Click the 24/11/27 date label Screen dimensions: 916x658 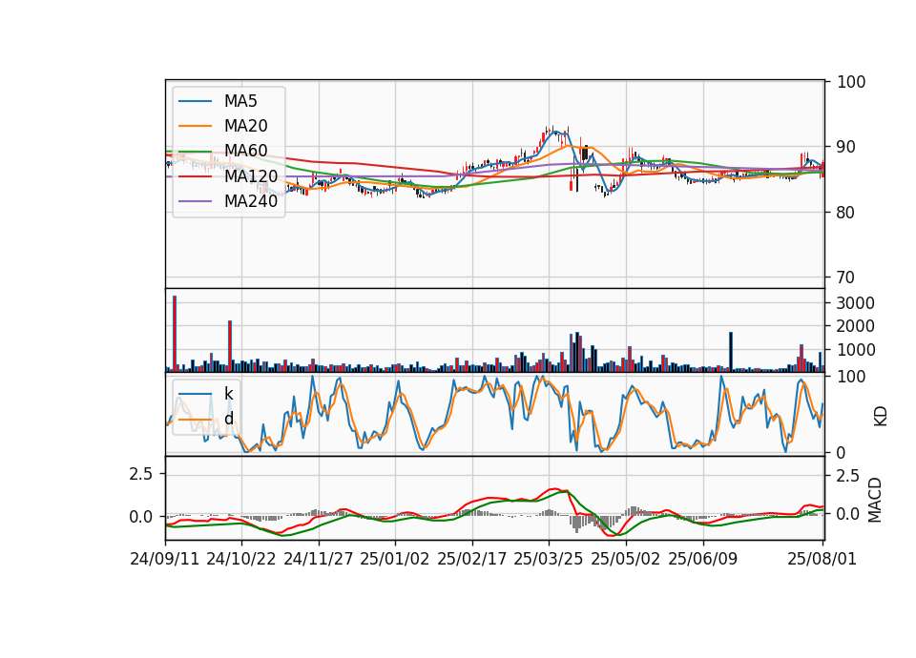(x=319, y=559)
